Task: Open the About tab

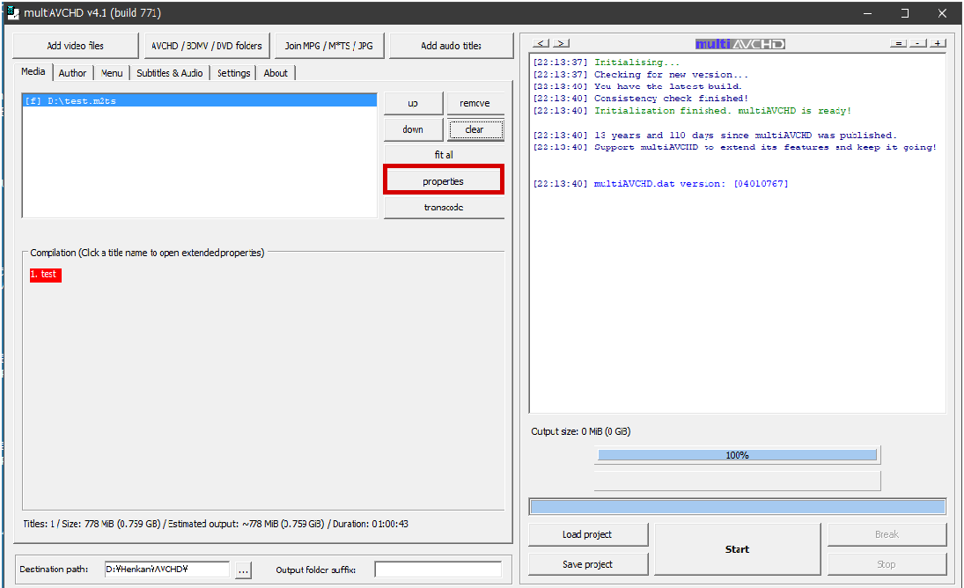Action: click(276, 73)
